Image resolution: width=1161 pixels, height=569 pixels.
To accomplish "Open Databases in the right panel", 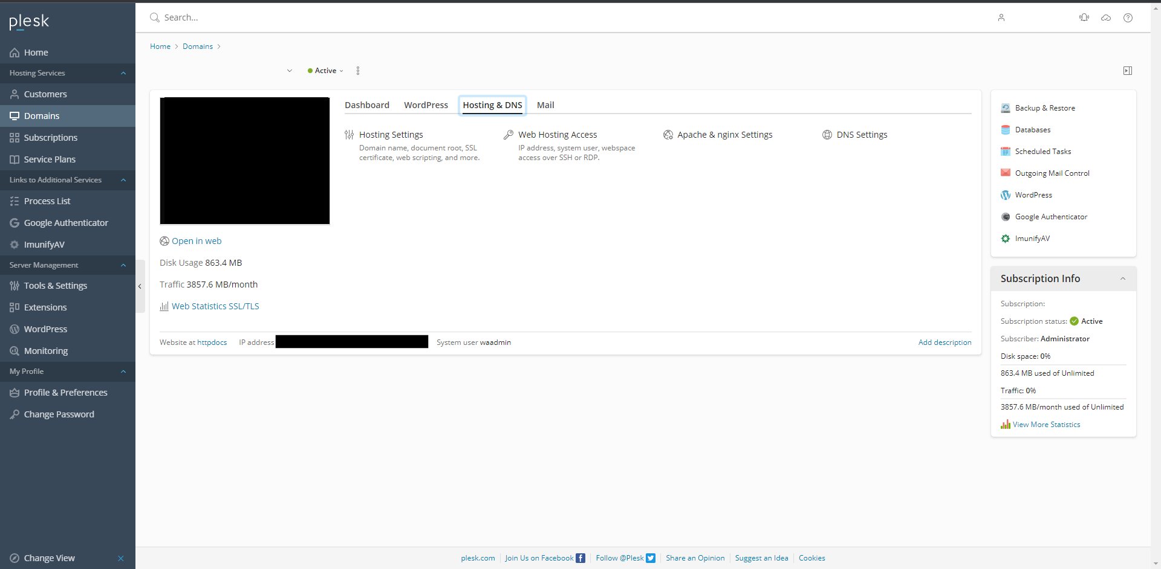I will (x=1032, y=130).
